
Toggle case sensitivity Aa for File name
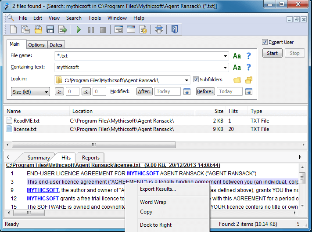pos(237,56)
